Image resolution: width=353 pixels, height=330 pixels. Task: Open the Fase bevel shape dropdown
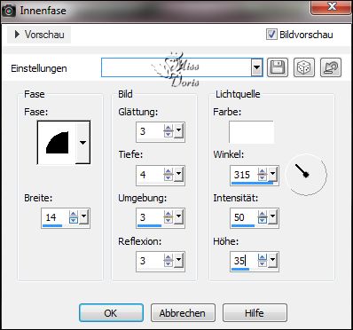tap(82, 143)
